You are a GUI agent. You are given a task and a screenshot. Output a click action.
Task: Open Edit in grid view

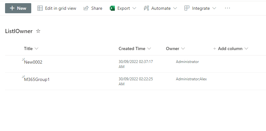click(x=57, y=8)
